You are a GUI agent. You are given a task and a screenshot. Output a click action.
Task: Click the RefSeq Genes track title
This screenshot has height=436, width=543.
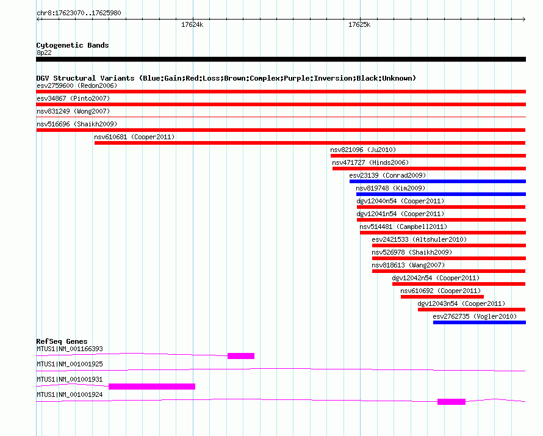(62, 341)
